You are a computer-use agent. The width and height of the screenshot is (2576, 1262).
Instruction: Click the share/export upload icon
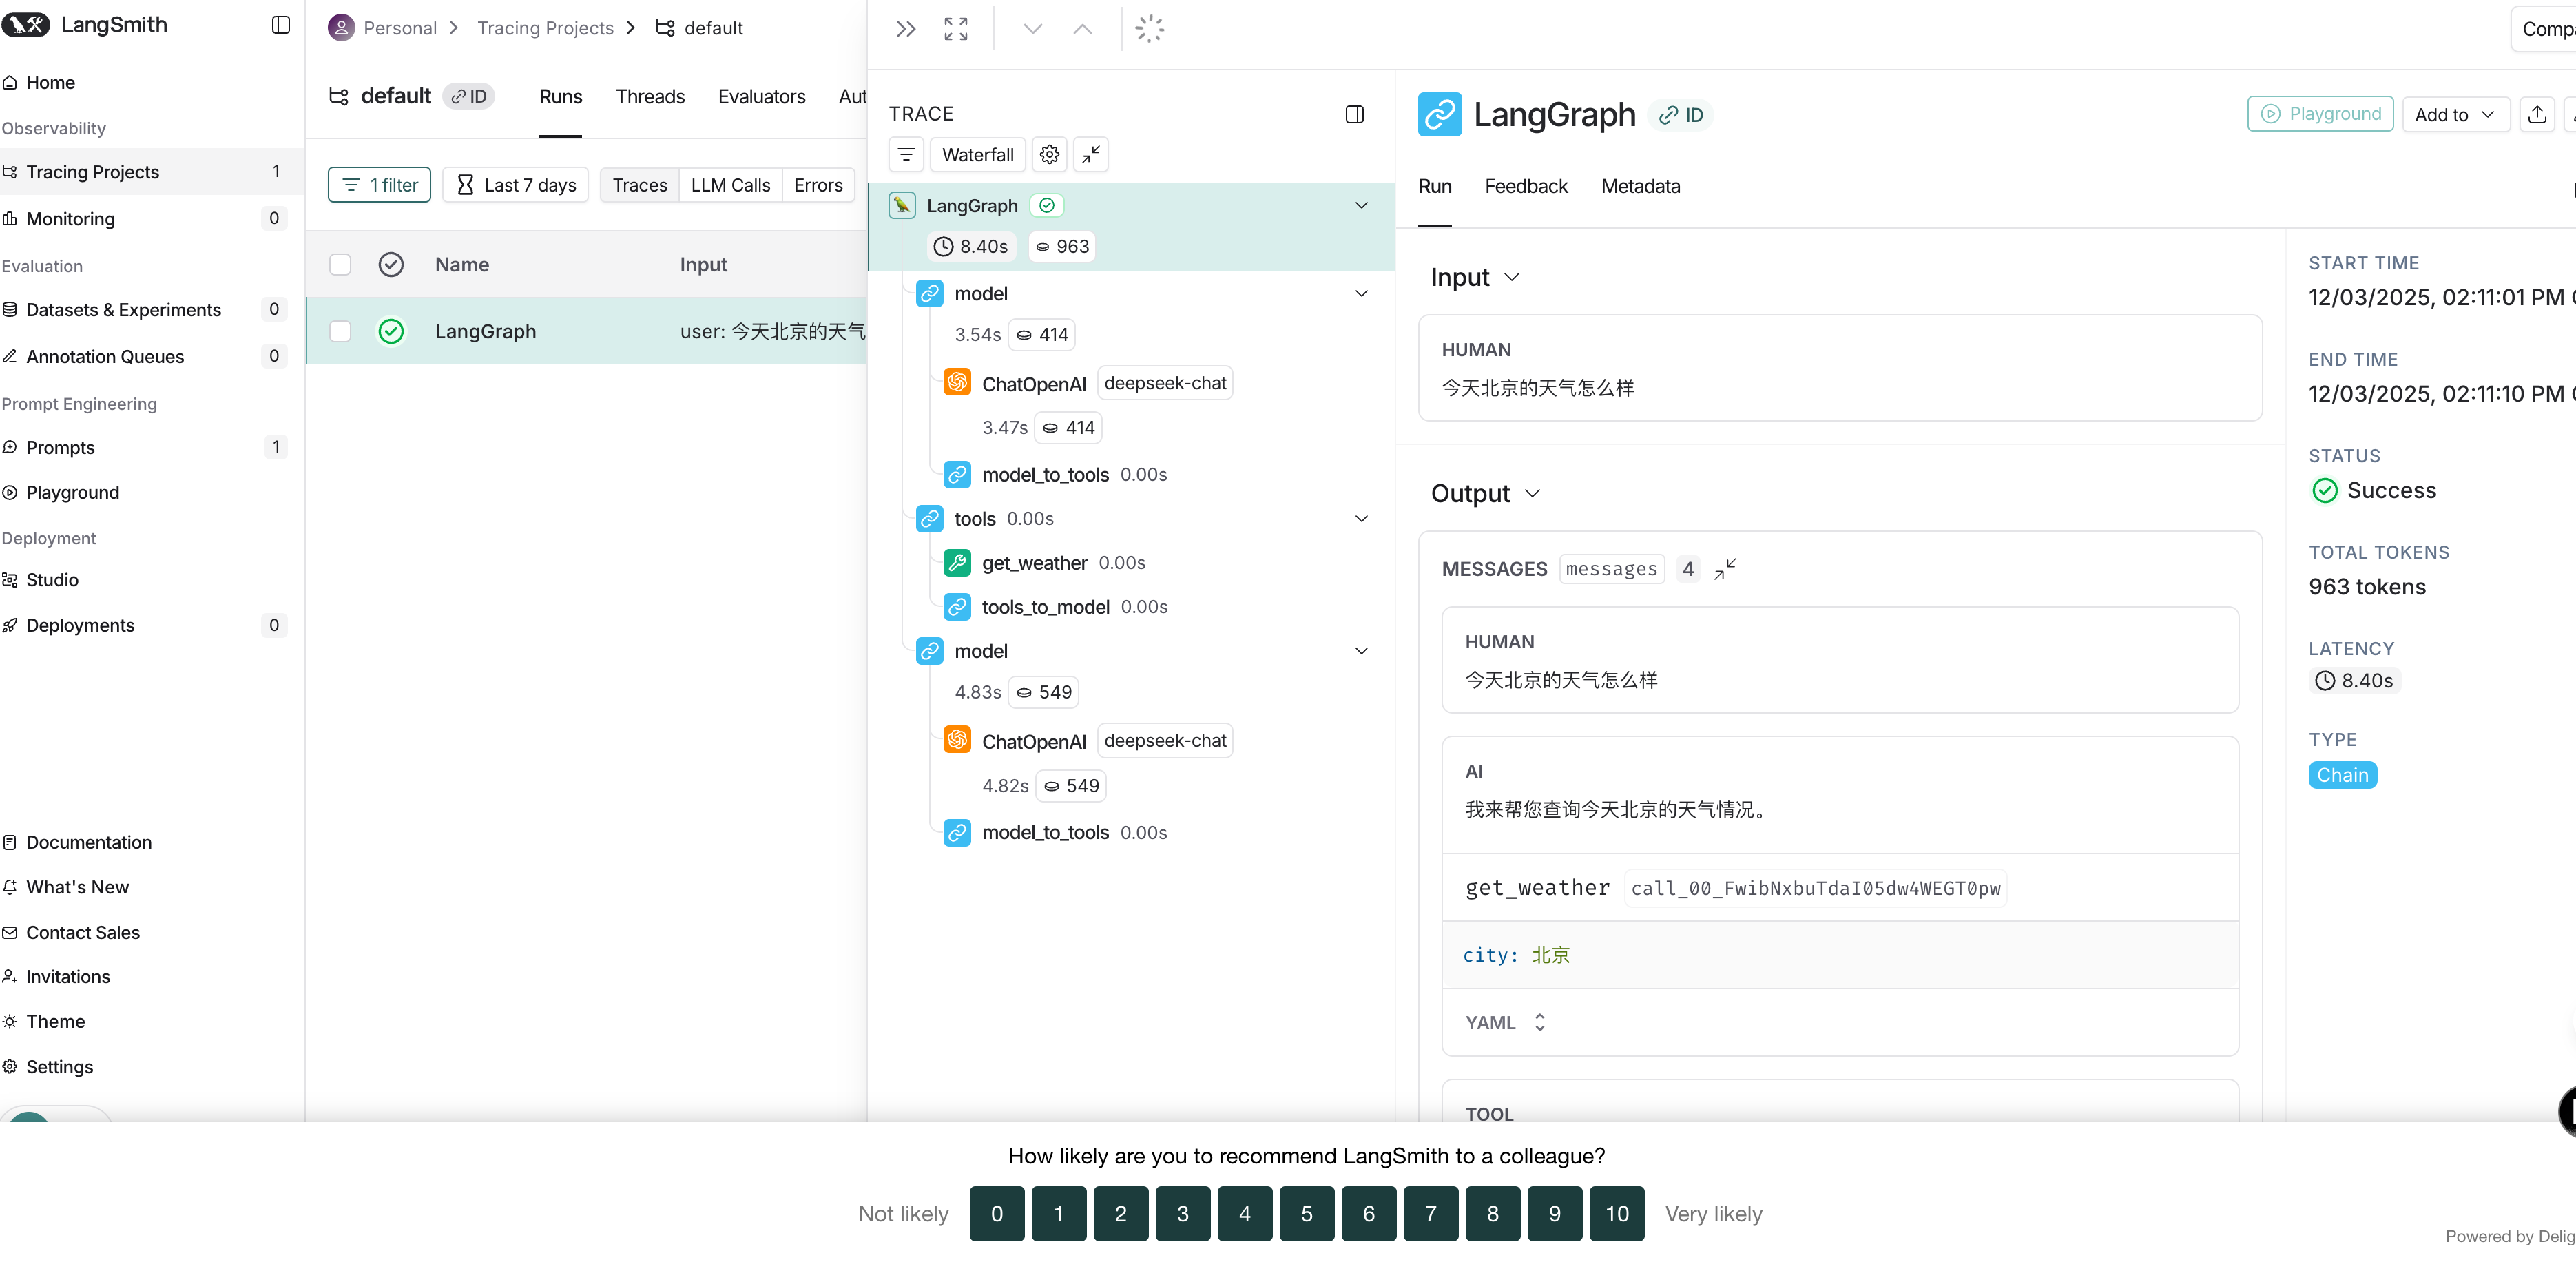(x=2536, y=115)
